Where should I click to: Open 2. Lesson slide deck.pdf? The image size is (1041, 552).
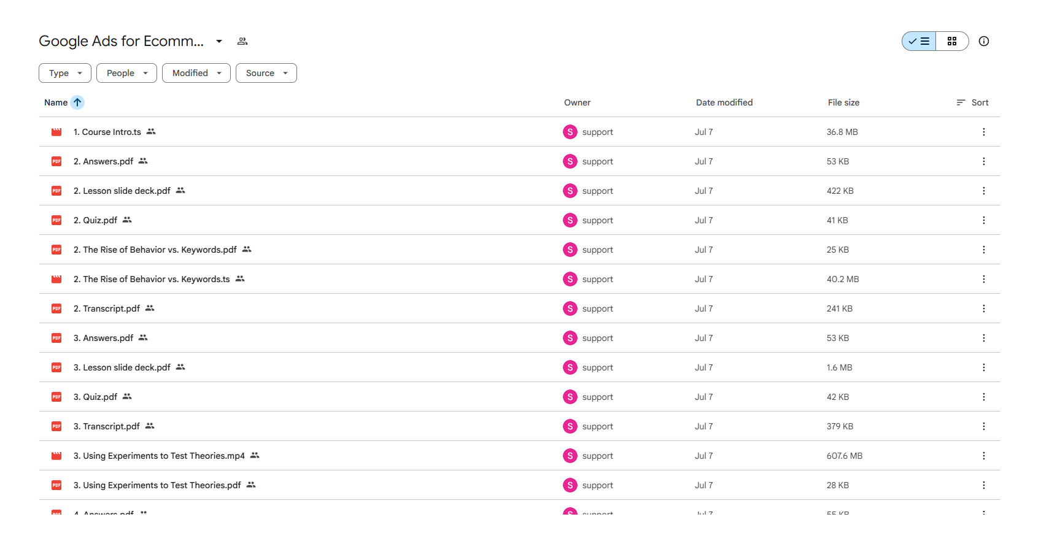[x=122, y=191]
